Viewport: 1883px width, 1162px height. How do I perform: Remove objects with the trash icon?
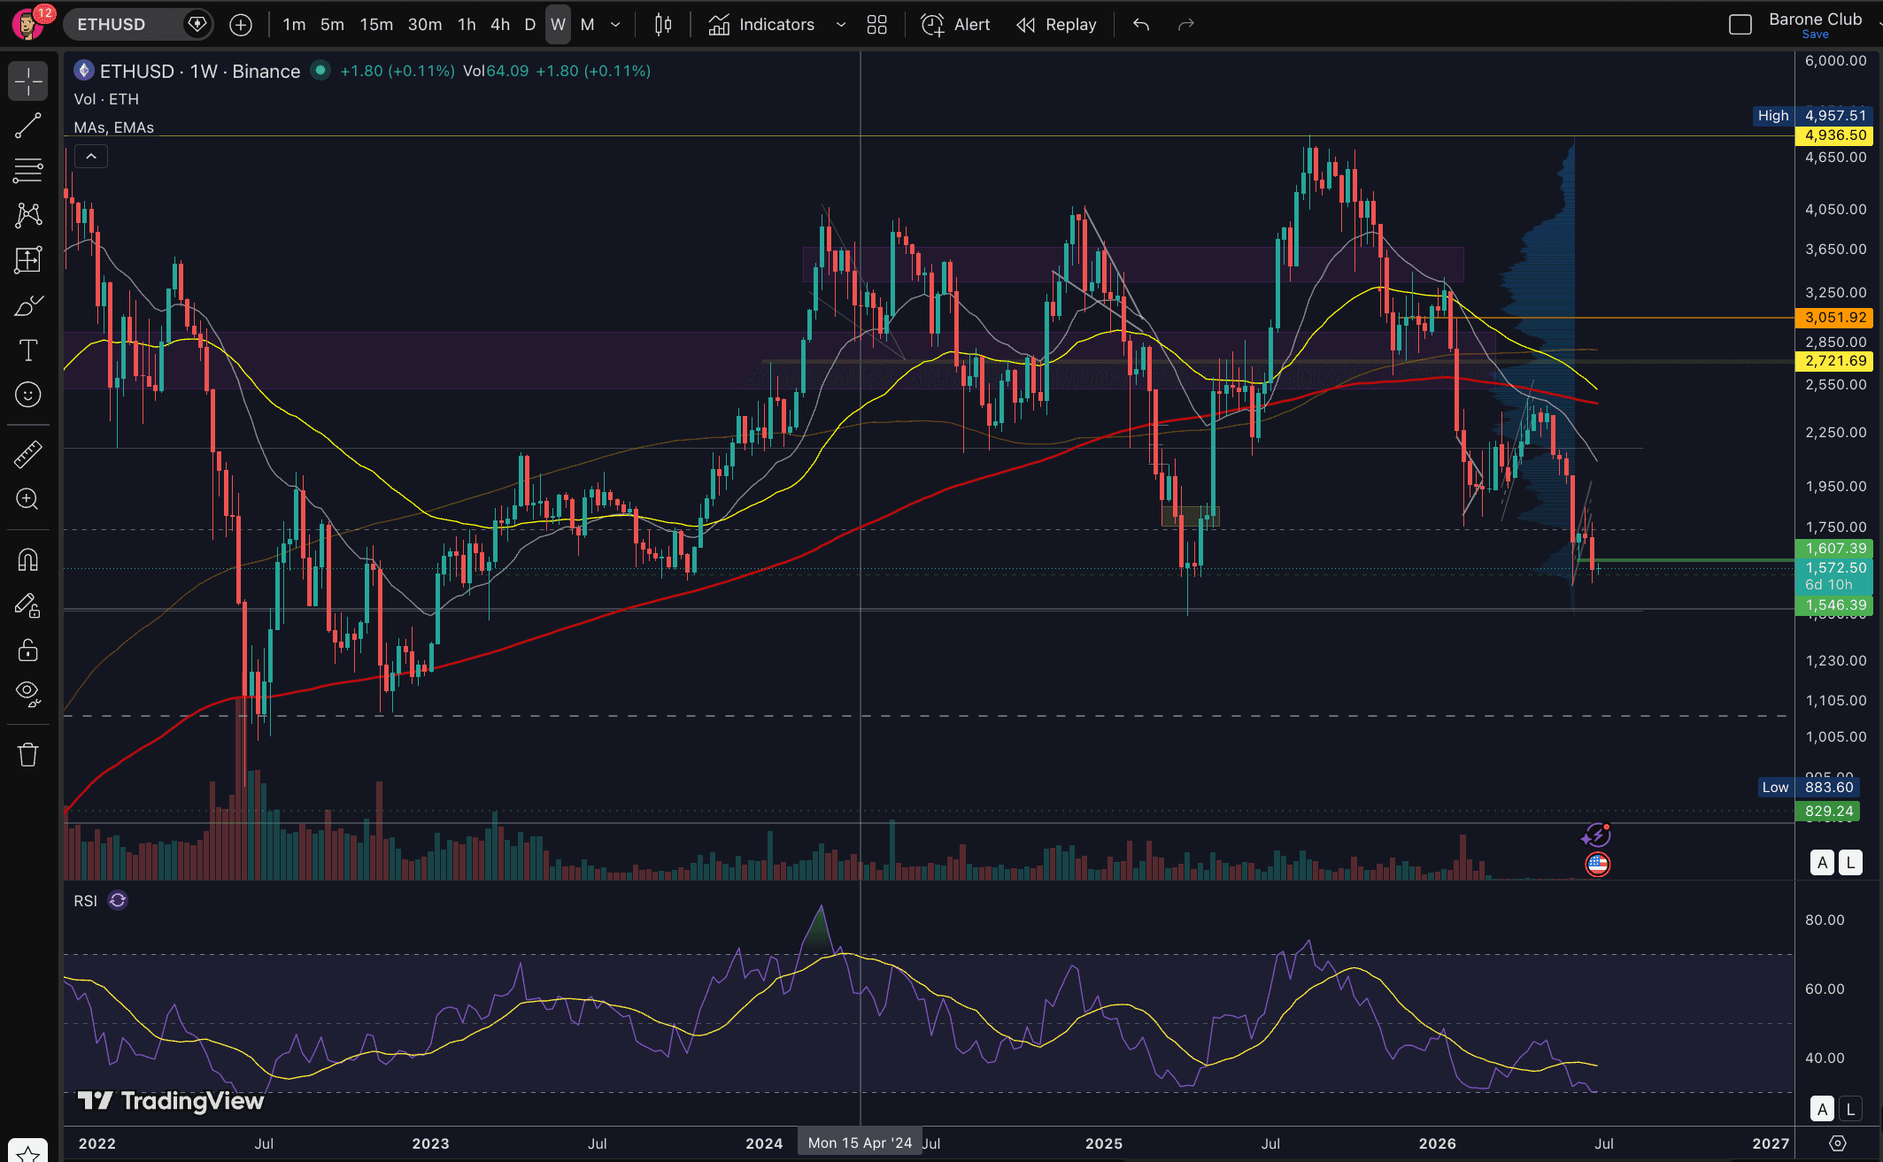pos(28,755)
